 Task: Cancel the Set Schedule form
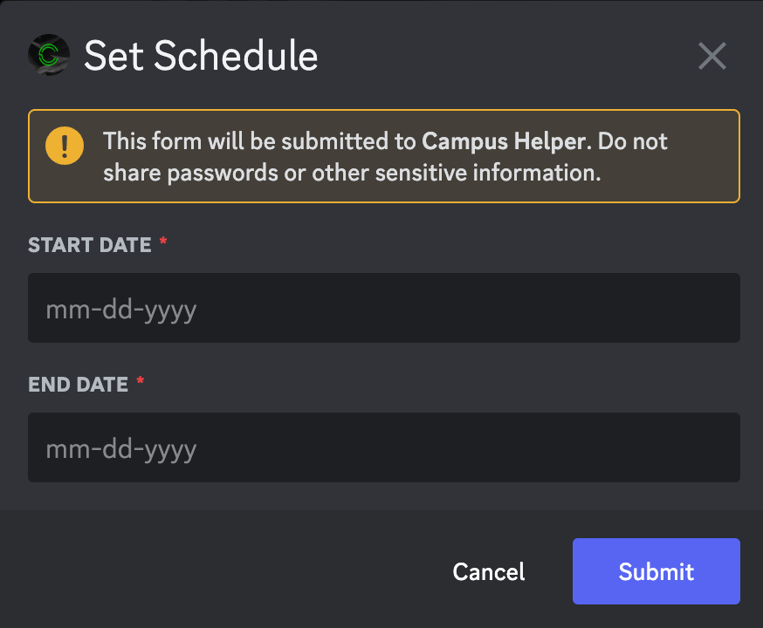point(489,571)
